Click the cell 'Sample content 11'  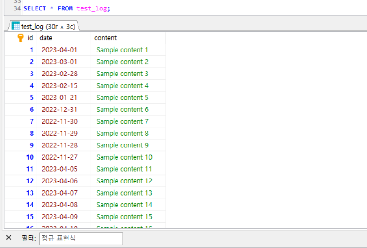(x=128, y=170)
